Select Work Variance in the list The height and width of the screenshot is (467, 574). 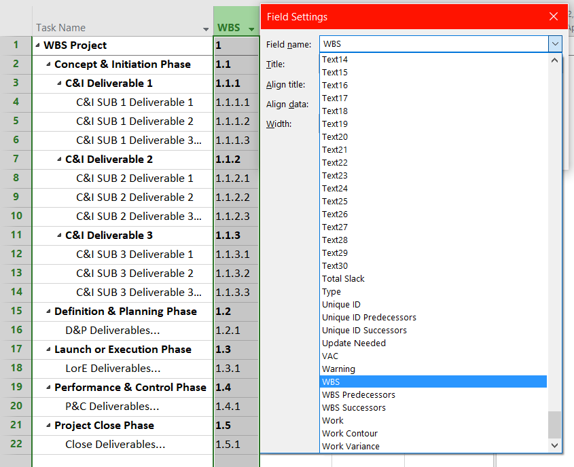[x=433, y=446]
